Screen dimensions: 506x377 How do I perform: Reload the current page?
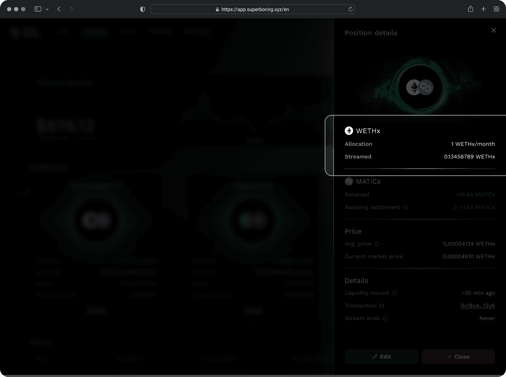point(350,9)
